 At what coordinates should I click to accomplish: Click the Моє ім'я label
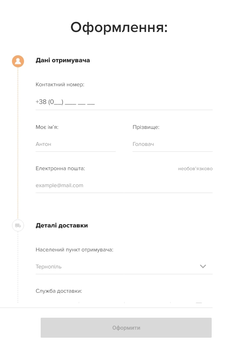tap(47, 127)
